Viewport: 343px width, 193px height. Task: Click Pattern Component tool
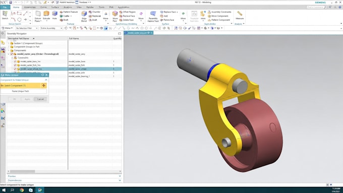tap(219, 20)
